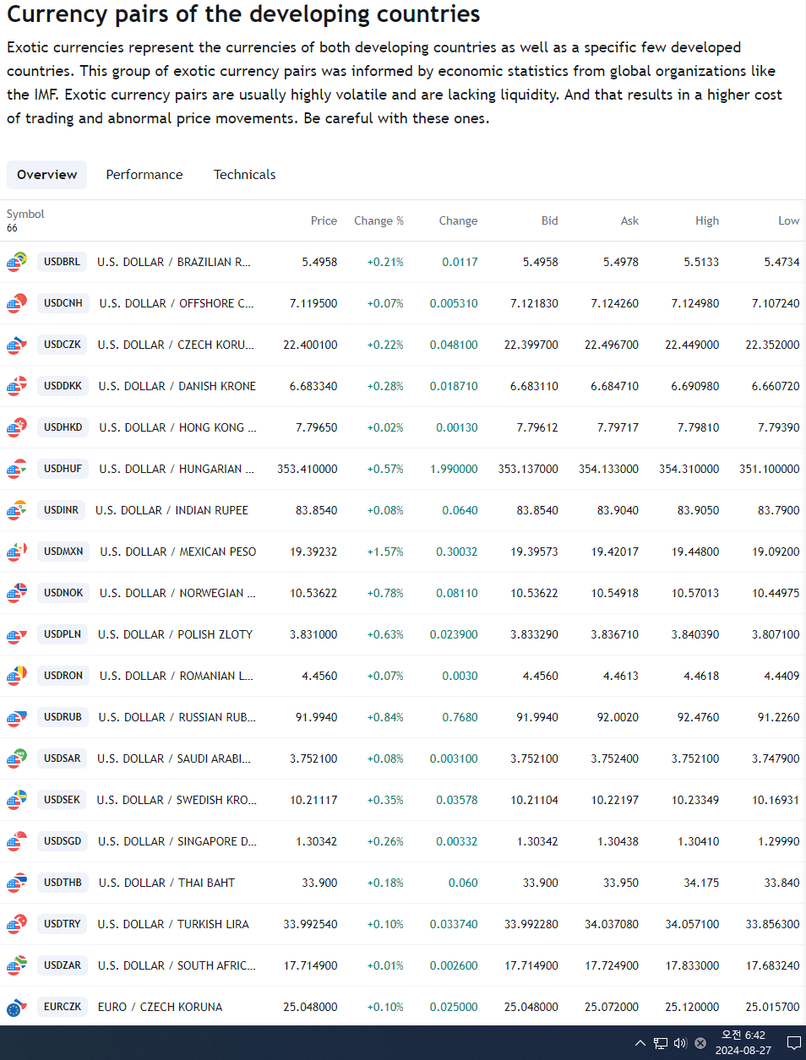Open the USDTHB ticker link
The height and width of the screenshot is (1060, 806).
coord(63,883)
